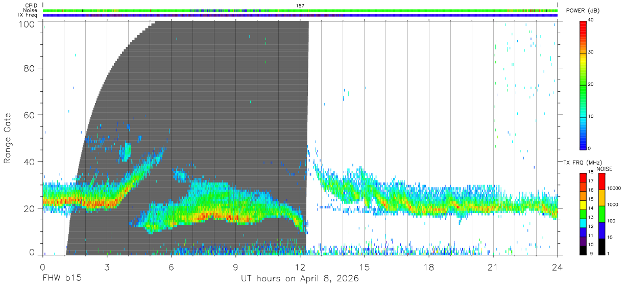Screen dimensions: 627x289
Task: Click the TX Freq row label
Action: (28, 15)
